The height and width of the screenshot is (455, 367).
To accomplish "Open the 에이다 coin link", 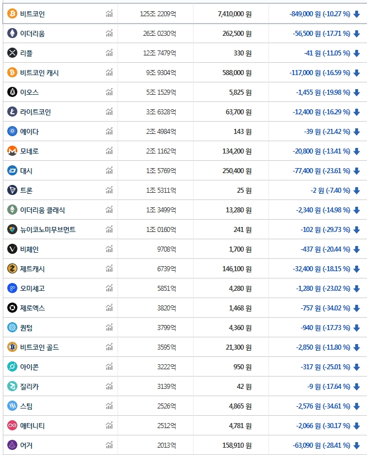I will coord(30,131).
